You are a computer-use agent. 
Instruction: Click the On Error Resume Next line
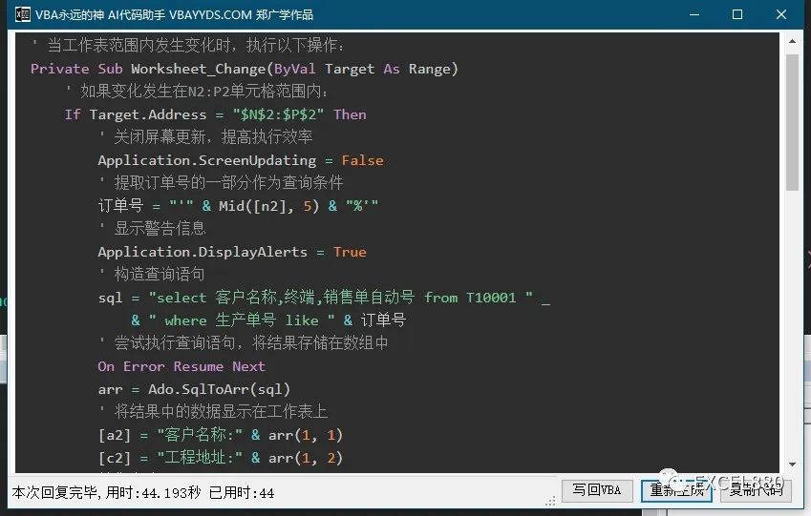(181, 366)
